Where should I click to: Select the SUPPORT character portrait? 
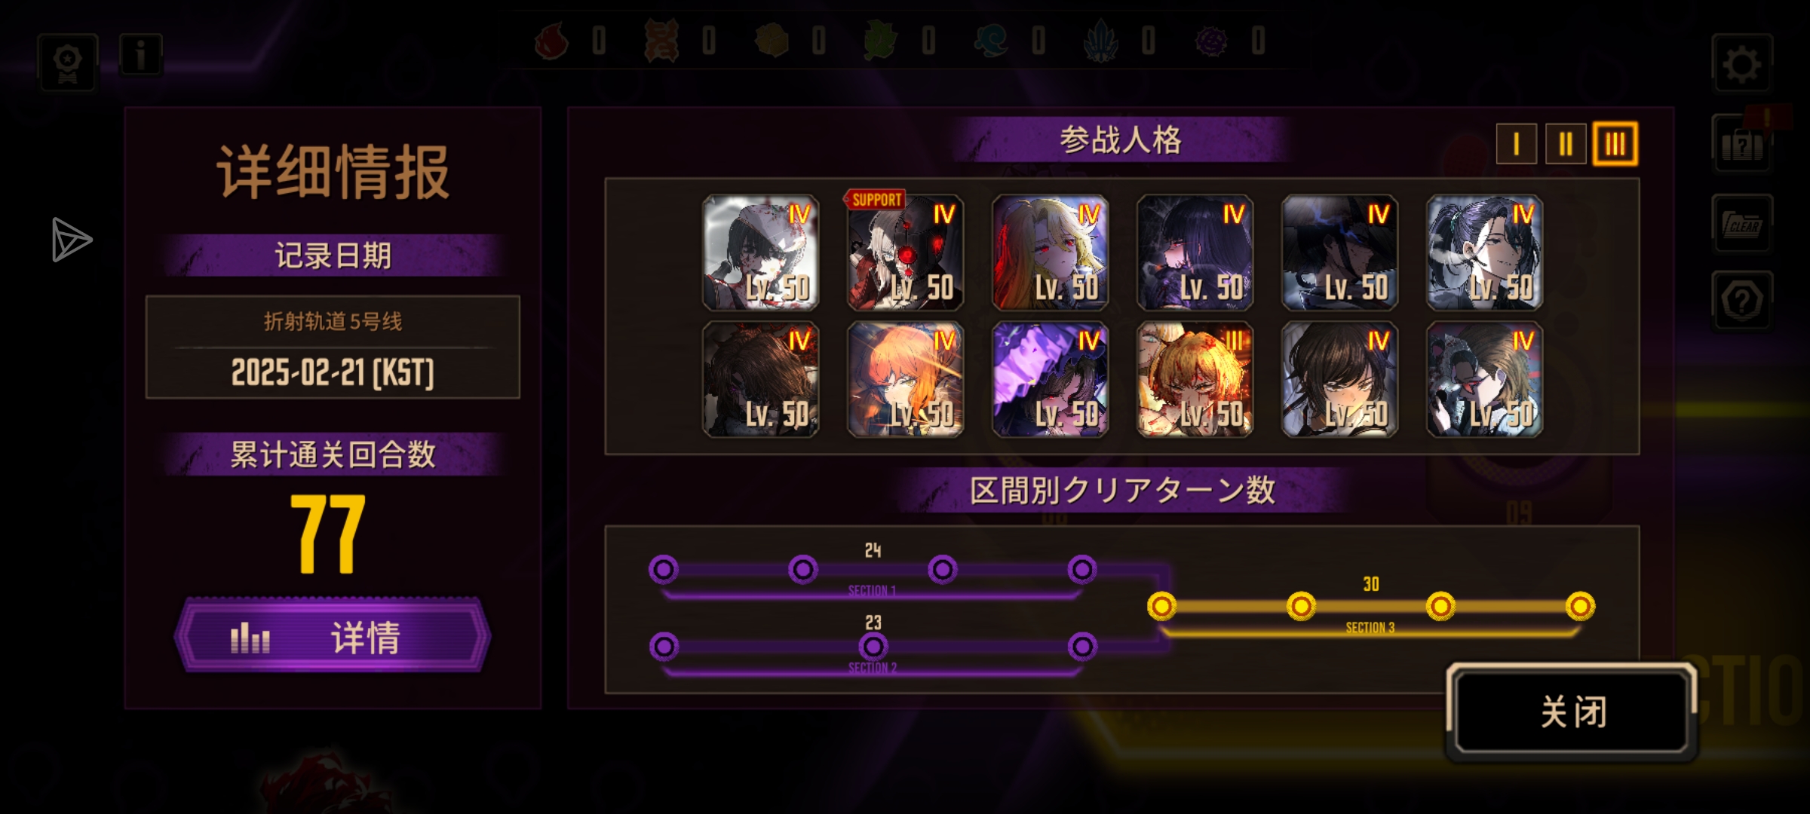coord(905,252)
